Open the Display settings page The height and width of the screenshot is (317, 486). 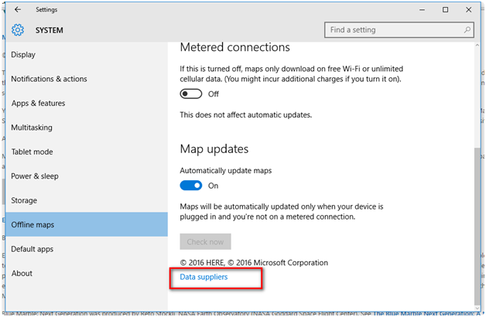(x=23, y=55)
